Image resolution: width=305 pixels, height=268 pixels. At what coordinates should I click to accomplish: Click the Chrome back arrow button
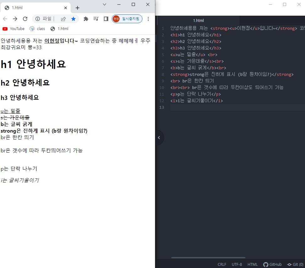tap(5, 19)
